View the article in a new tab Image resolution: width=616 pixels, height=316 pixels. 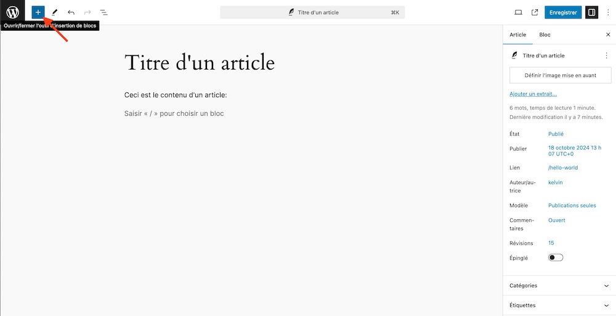point(535,12)
